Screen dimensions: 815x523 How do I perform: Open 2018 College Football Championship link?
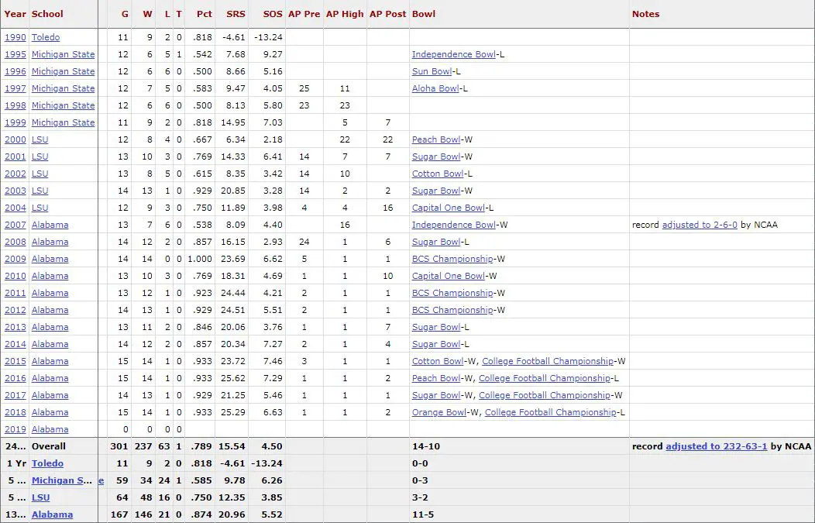point(551,413)
